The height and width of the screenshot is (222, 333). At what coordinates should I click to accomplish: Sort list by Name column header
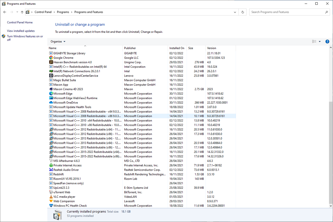(x=85, y=48)
